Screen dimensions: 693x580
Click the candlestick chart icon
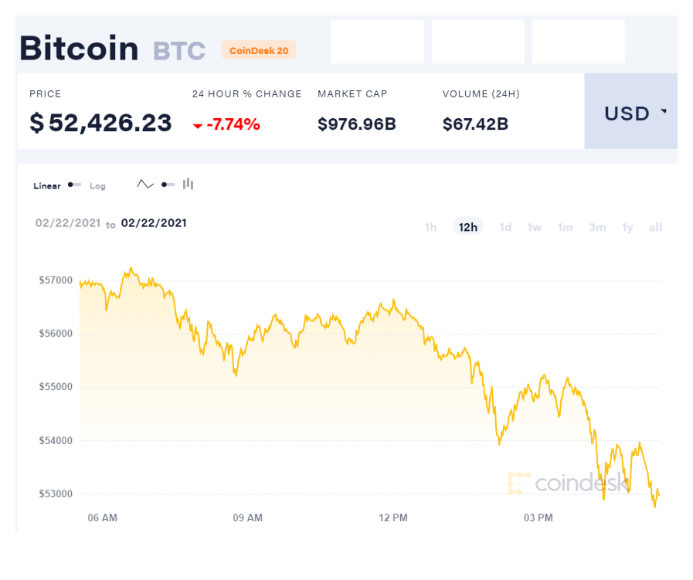pos(189,185)
